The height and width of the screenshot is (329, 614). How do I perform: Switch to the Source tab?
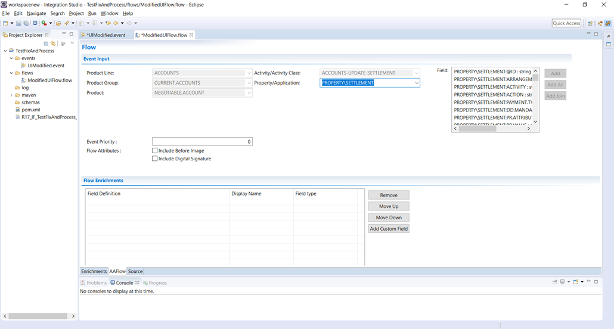coord(135,271)
